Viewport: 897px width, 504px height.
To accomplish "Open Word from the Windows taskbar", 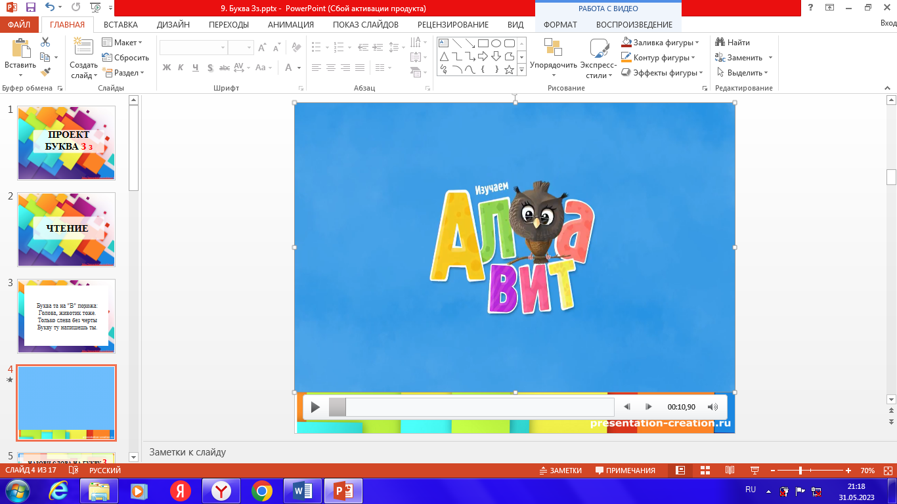I will 302,490.
